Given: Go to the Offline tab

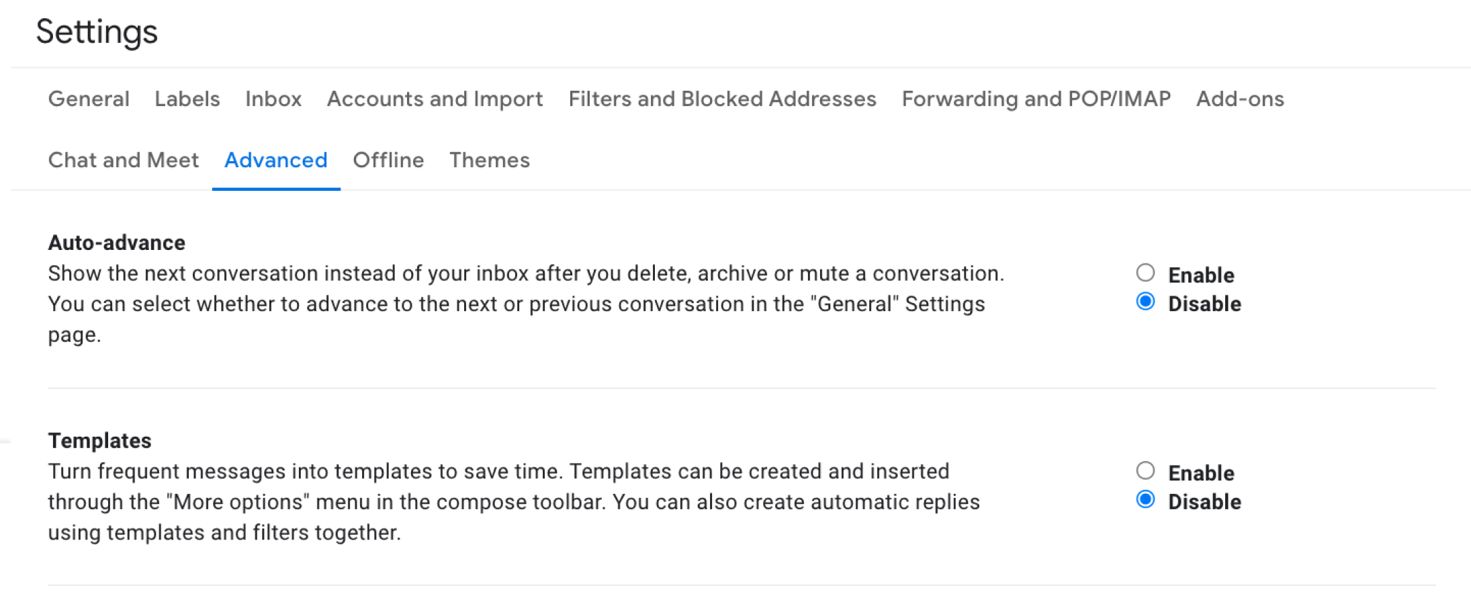Looking at the screenshot, I should click(x=388, y=160).
